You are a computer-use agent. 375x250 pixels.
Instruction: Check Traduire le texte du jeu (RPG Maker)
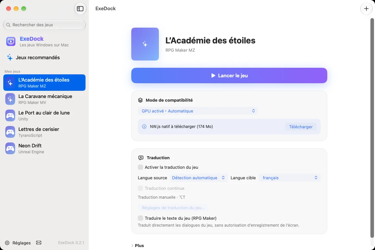coord(140,218)
